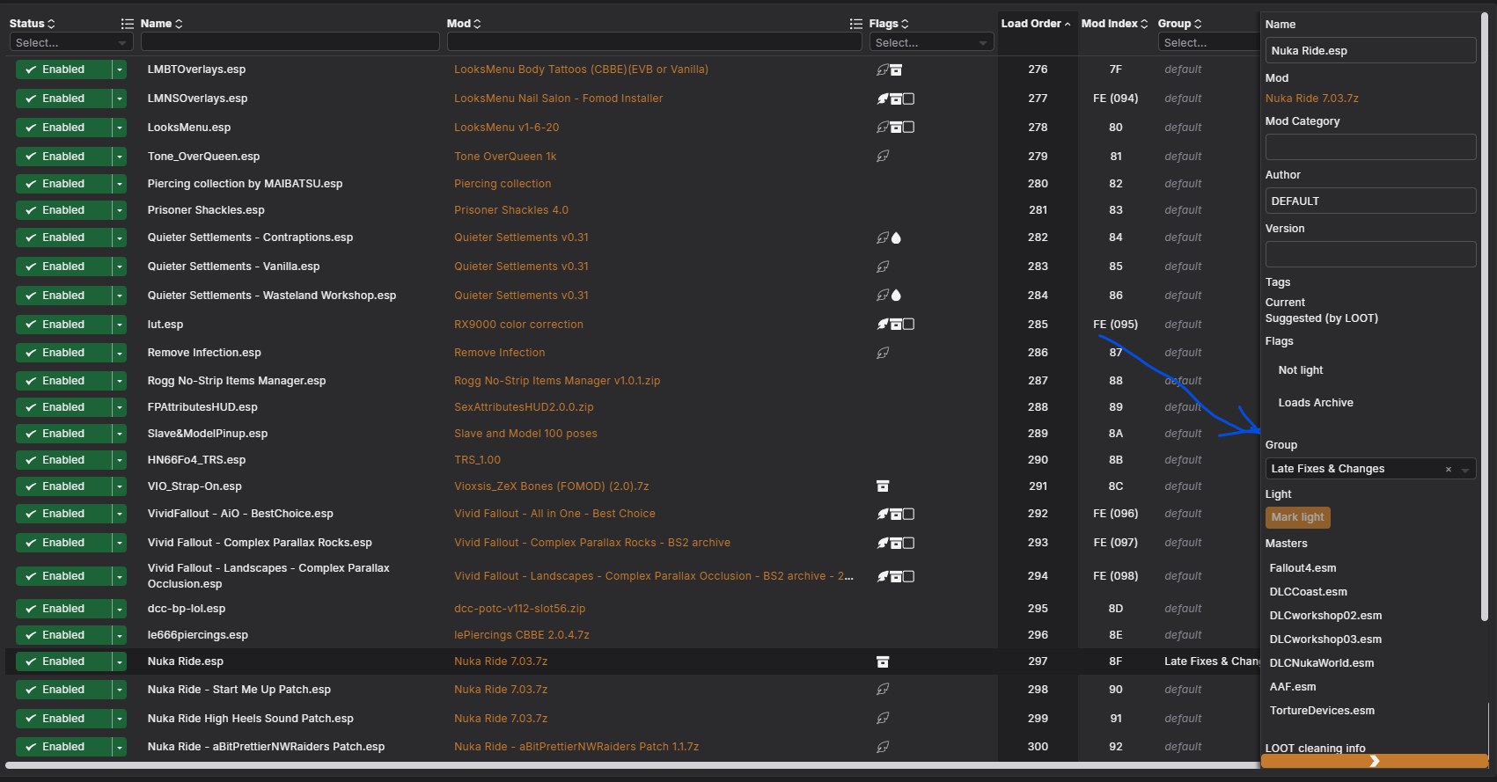
Task: Click the Mod filter text field
Action: coord(654,42)
